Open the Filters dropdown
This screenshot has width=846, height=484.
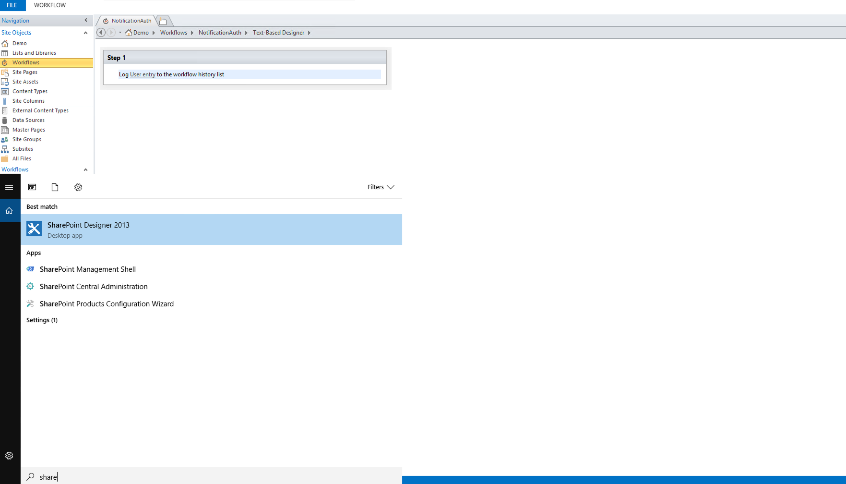click(381, 187)
